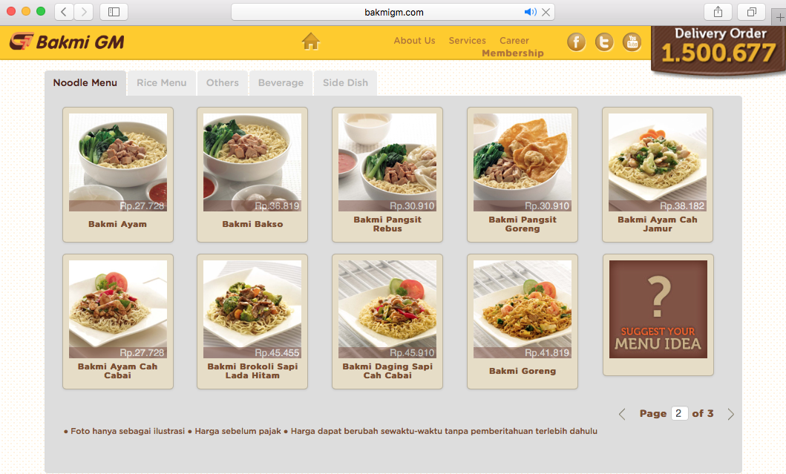The width and height of the screenshot is (786, 474).
Task: Open the Bakmi Goreng dish photo
Action: coord(523,309)
